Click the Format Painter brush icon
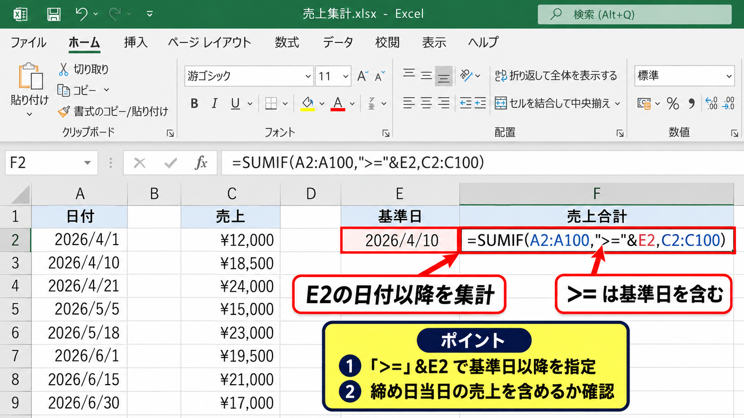The width and height of the screenshot is (744, 418). coord(64,111)
